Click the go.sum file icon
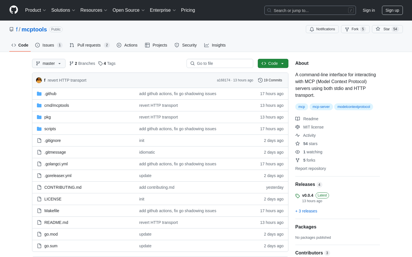 coord(39,246)
